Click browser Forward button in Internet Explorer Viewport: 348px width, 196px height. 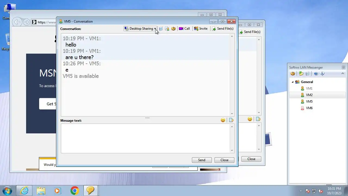(x=26, y=22)
